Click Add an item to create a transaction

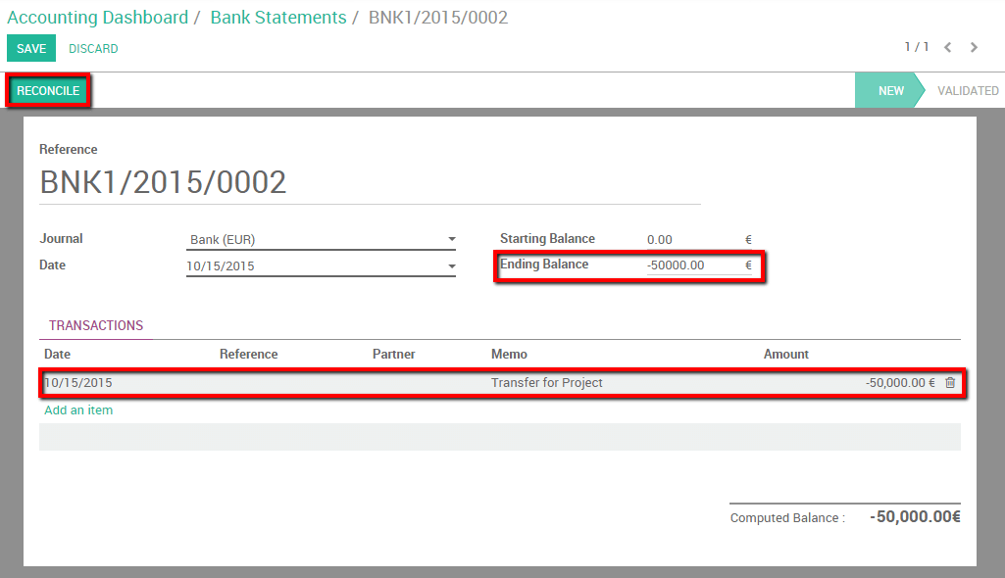pos(77,409)
